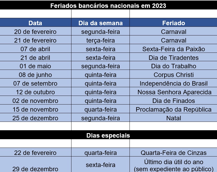Select the 'Último dia útil do ano' cell
This screenshot has width=217, height=172.
point(173,164)
